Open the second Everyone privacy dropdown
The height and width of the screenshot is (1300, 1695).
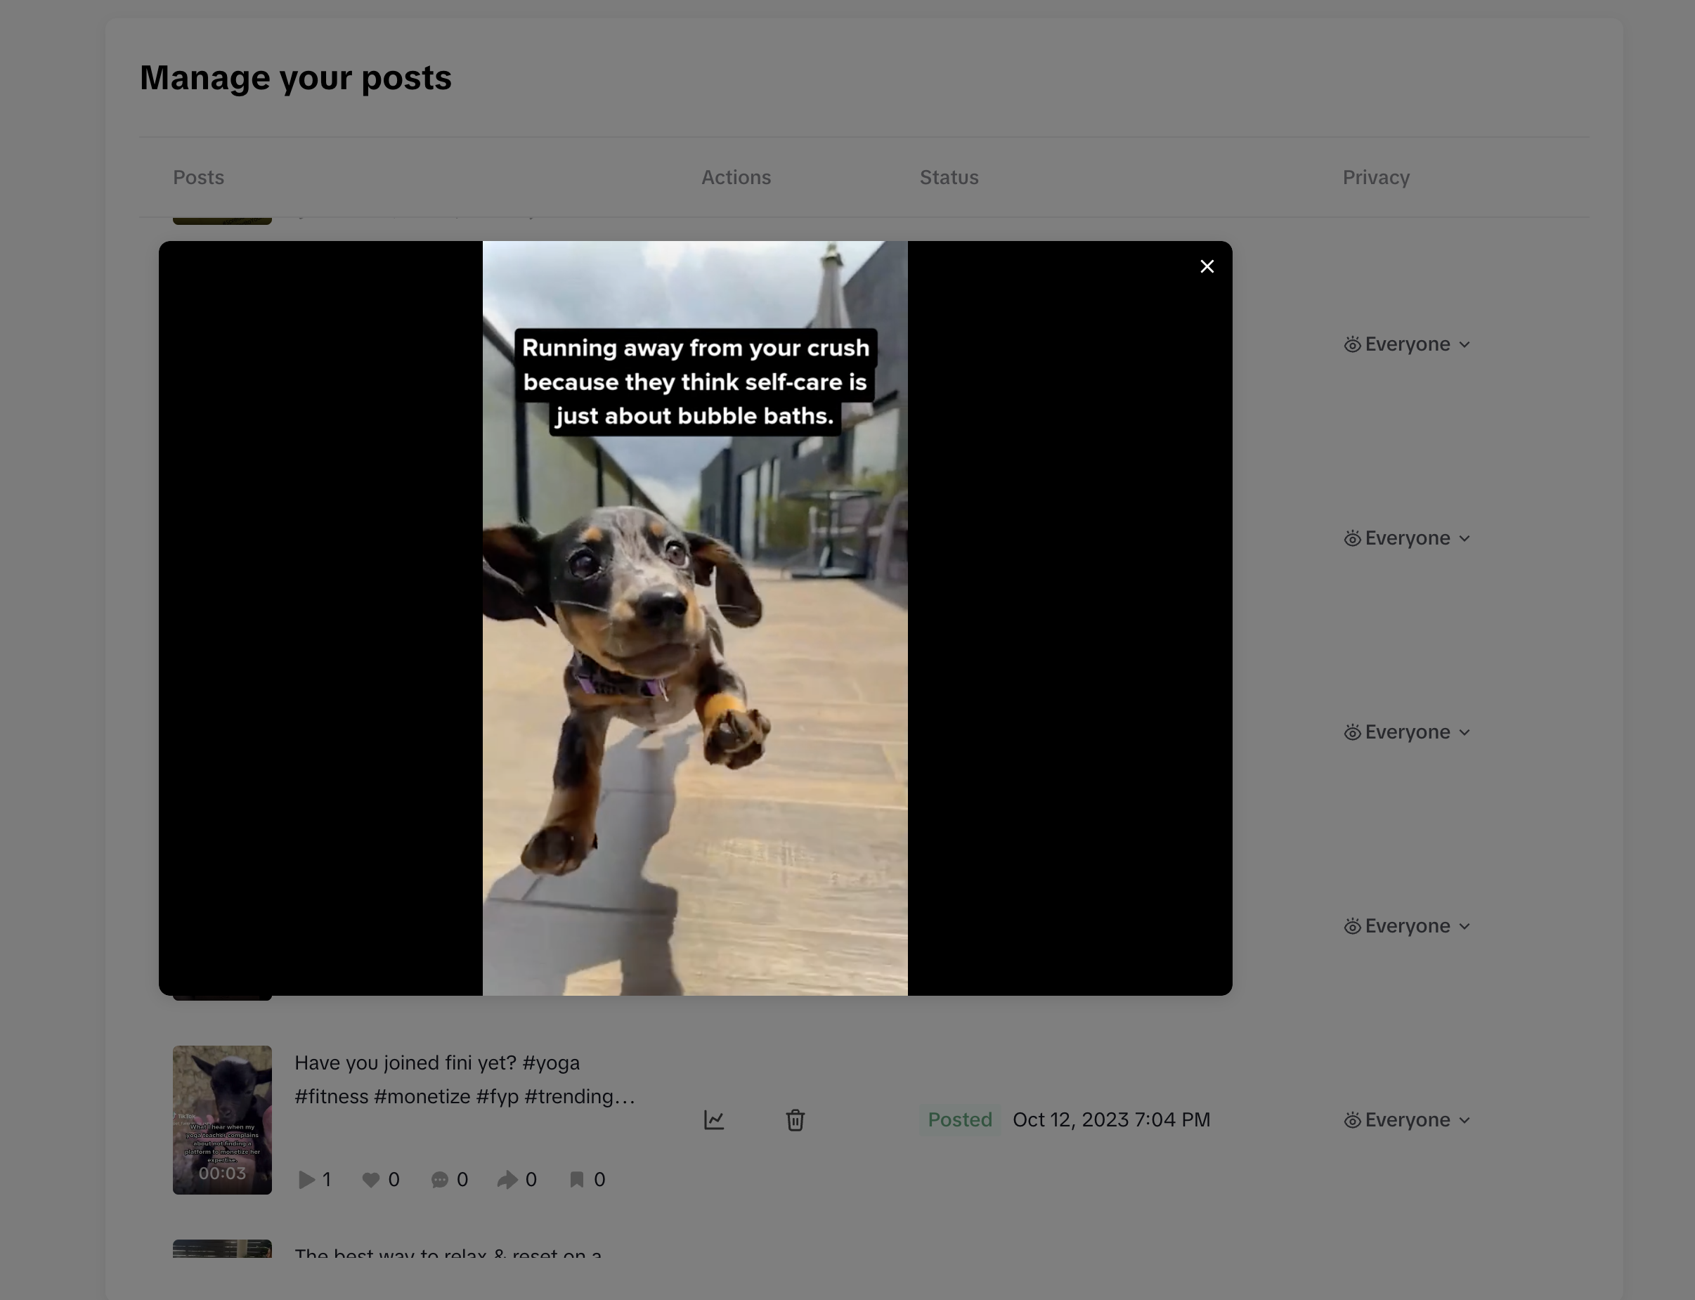(x=1405, y=538)
